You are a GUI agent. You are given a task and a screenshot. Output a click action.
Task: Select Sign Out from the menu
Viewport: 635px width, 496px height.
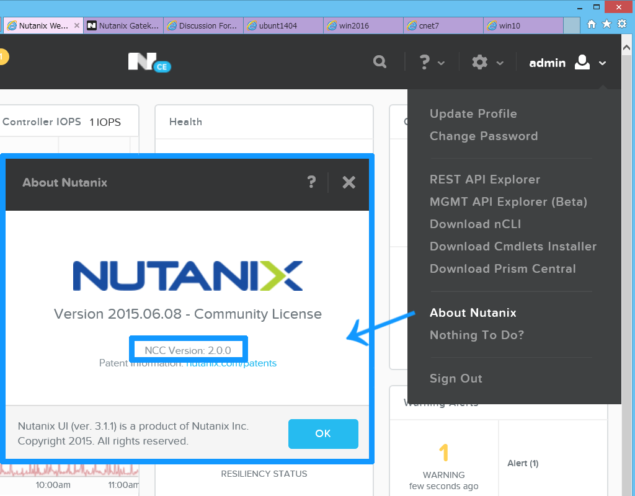456,378
